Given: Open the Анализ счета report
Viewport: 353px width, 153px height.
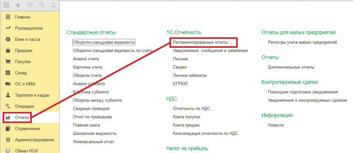Looking at the screenshot, I should pyautogui.click(x=86, y=59).
